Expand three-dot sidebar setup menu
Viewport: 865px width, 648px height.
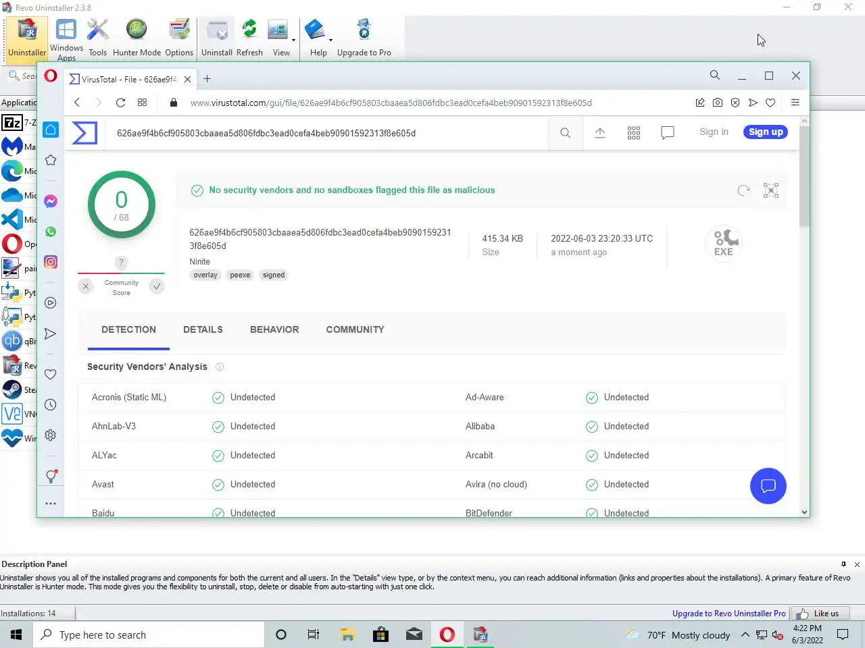click(51, 504)
